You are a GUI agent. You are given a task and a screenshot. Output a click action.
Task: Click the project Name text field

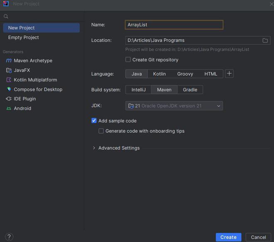(174, 25)
